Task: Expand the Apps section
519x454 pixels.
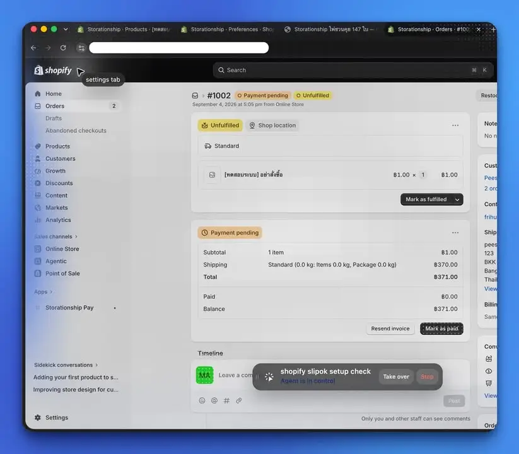Action: pos(43,292)
